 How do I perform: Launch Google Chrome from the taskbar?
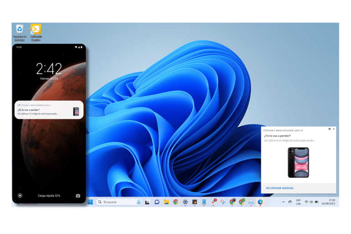pyautogui.click(x=175, y=202)
